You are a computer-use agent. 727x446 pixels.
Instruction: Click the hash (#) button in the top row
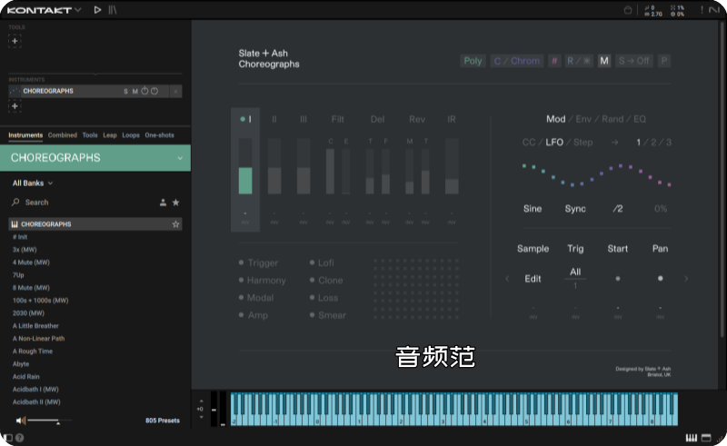tap(554, 61)
